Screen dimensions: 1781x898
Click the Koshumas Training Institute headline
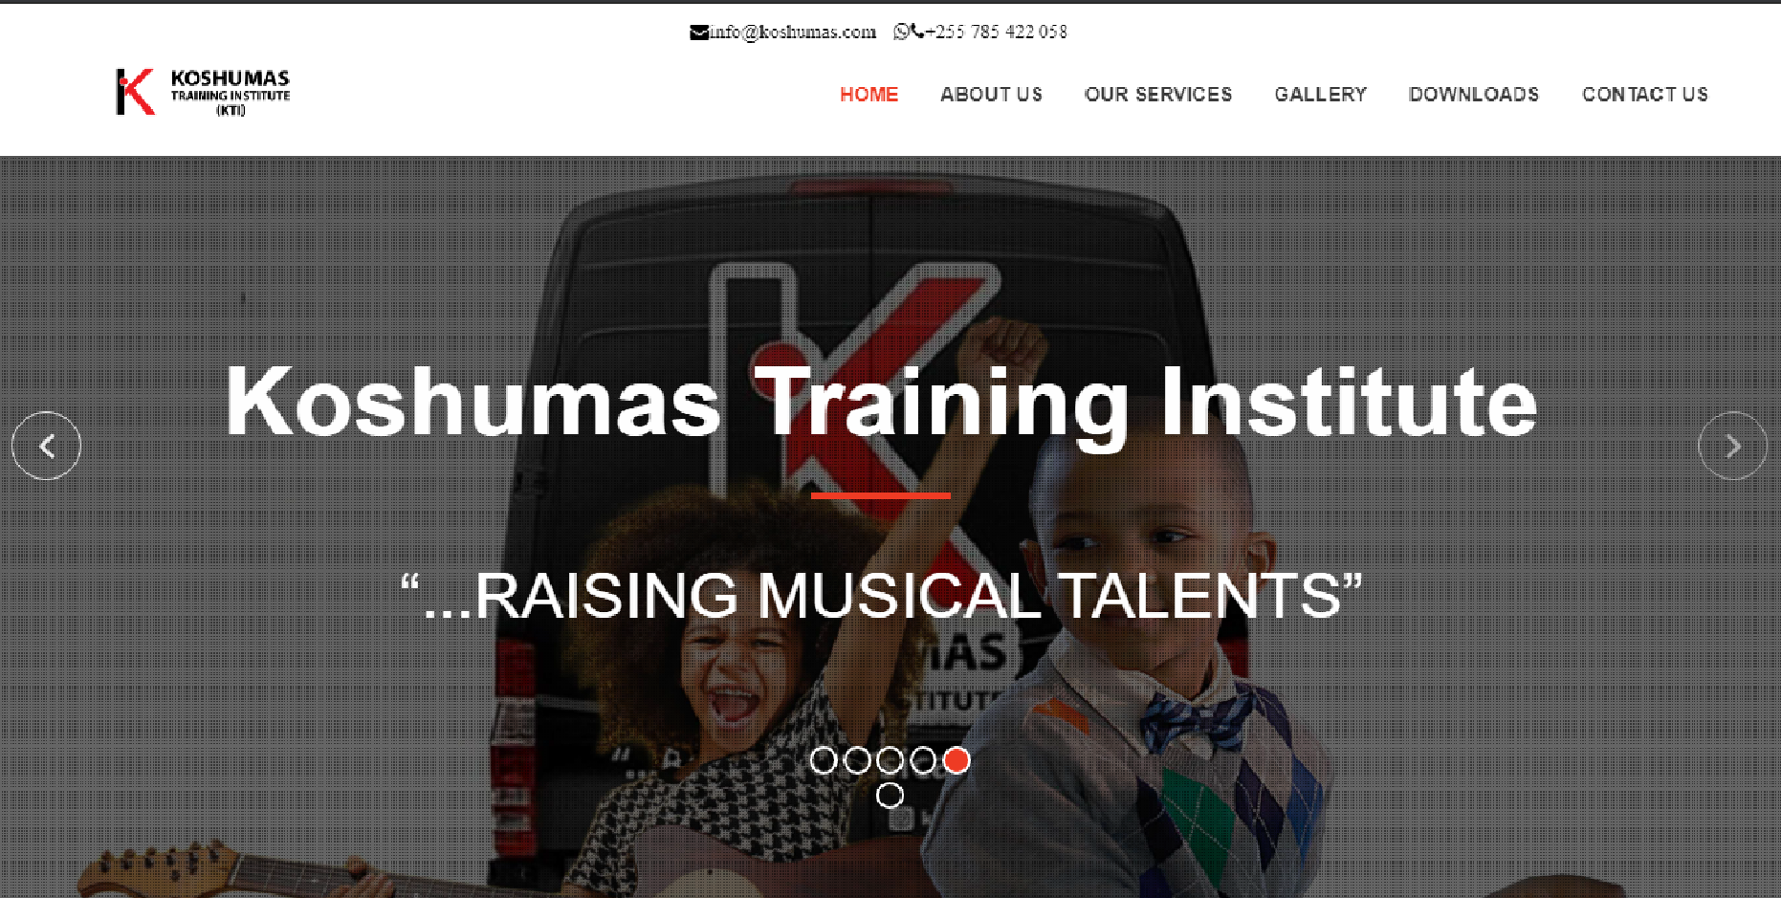[x=881, y=404]
